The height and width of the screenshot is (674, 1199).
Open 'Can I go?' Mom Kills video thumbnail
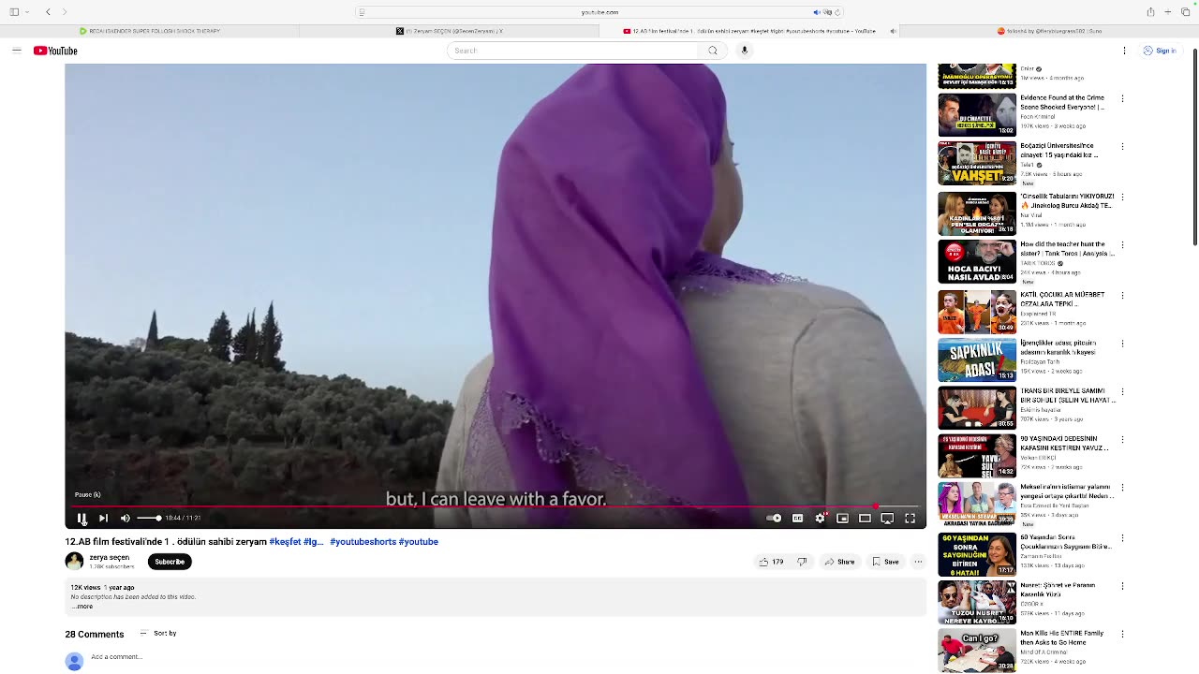point(977,651)
